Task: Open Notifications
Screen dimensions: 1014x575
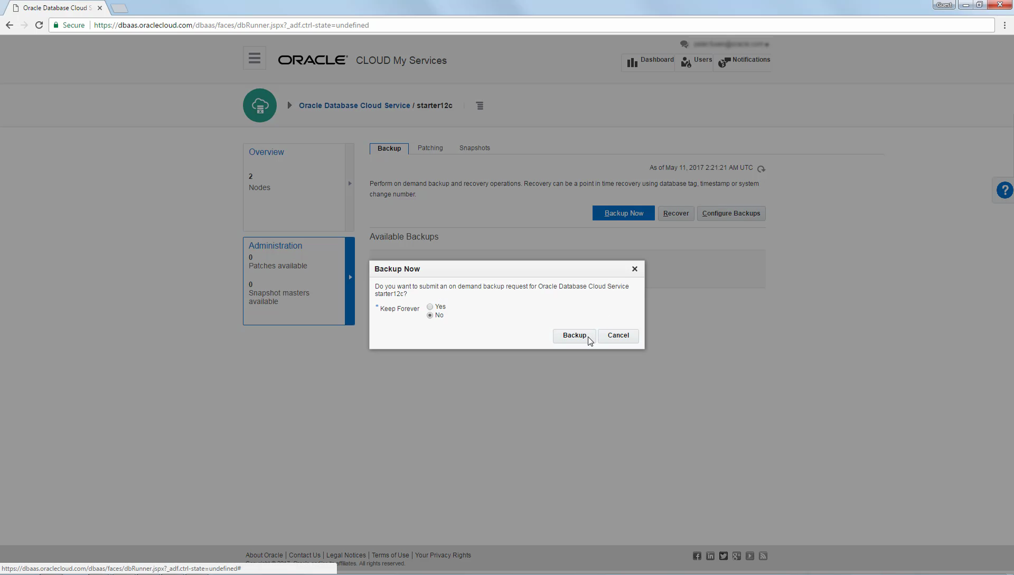Action: (x=744, y=61)
